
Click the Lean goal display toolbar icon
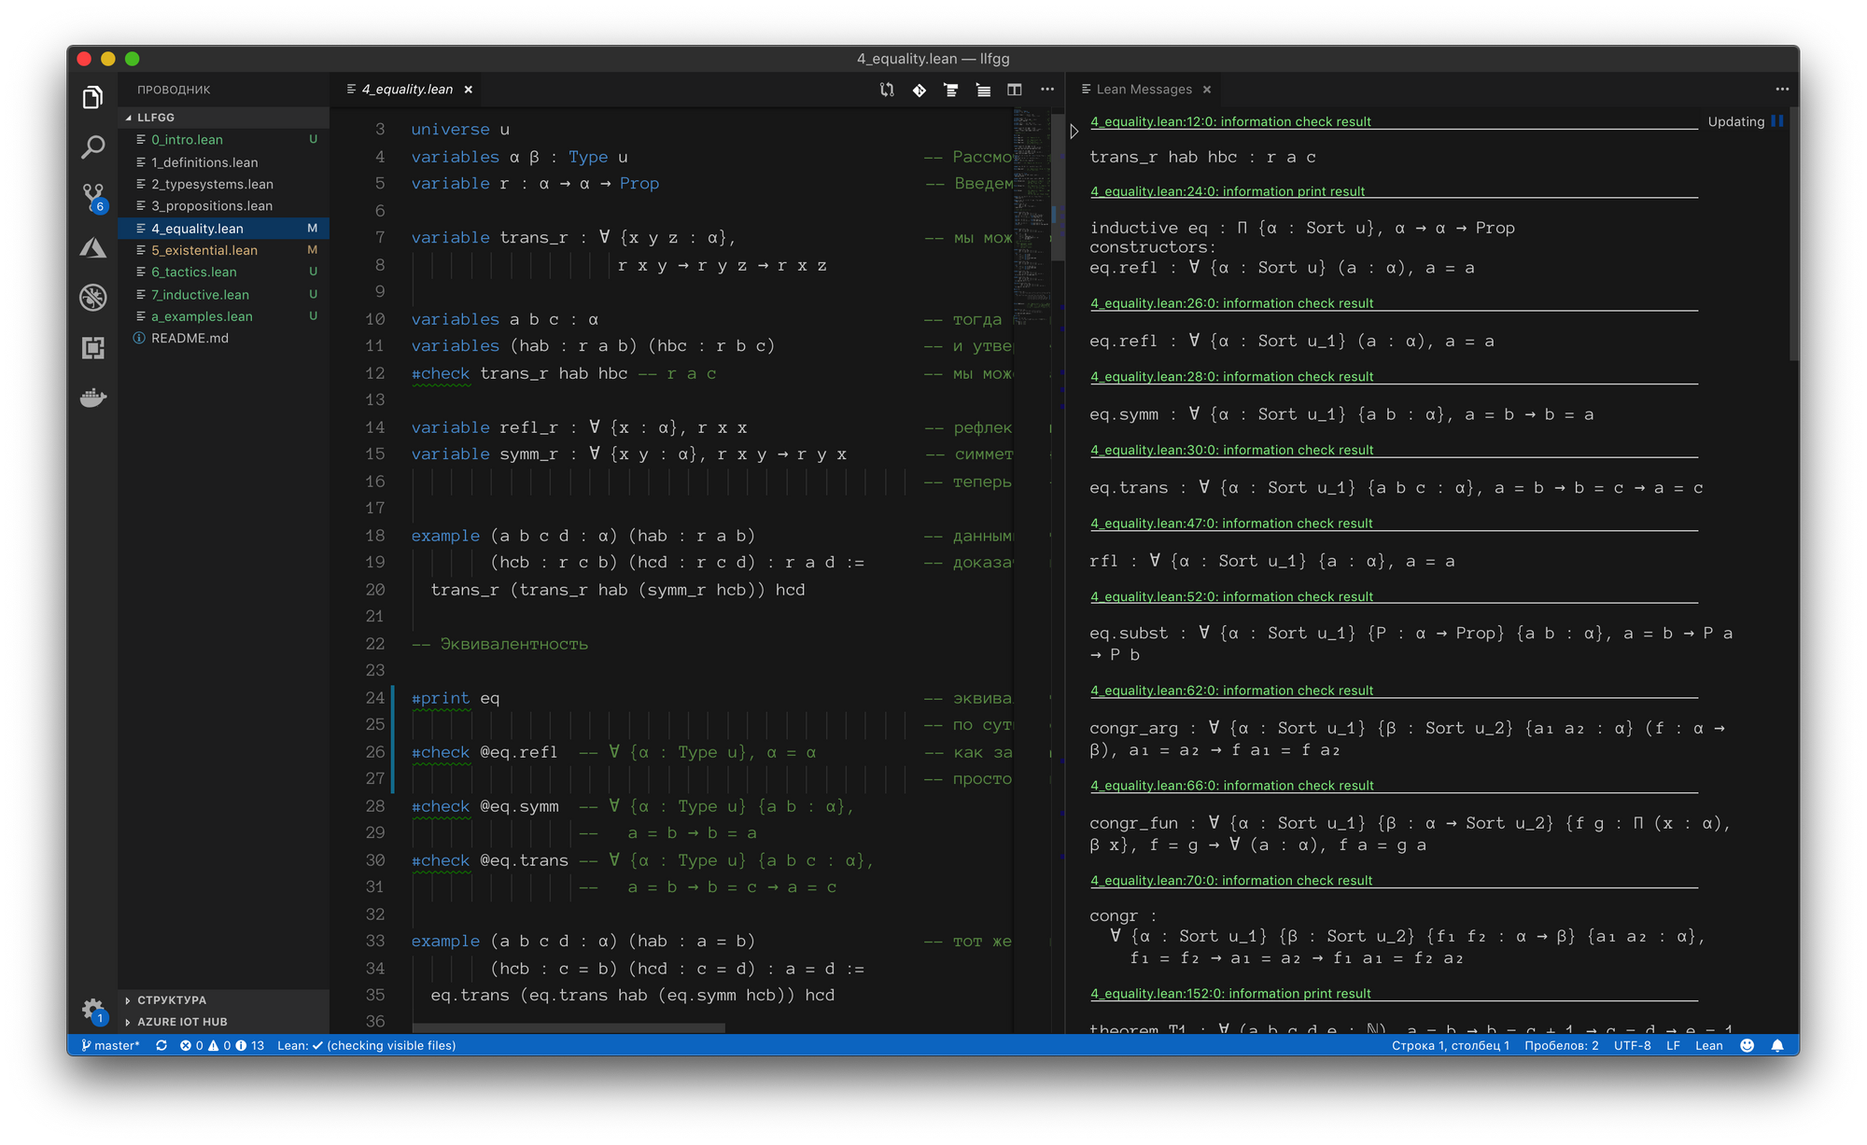click(951, 90)
